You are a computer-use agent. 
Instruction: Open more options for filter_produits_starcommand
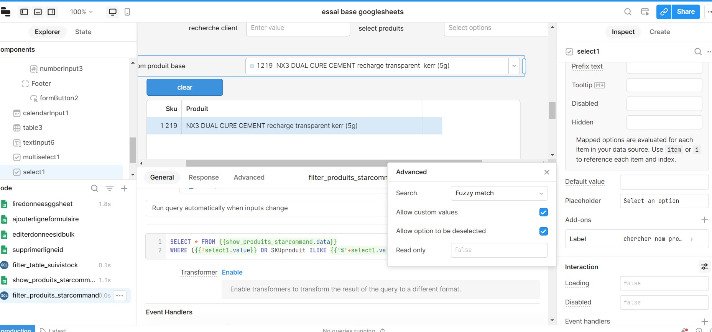(x=120, y=295)
